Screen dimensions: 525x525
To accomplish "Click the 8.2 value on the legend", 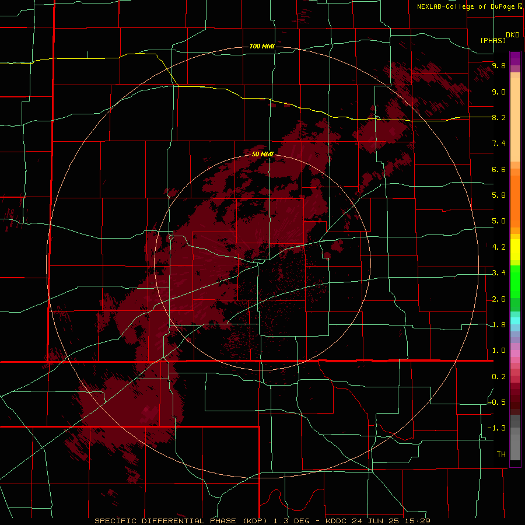I will point(499,117).
